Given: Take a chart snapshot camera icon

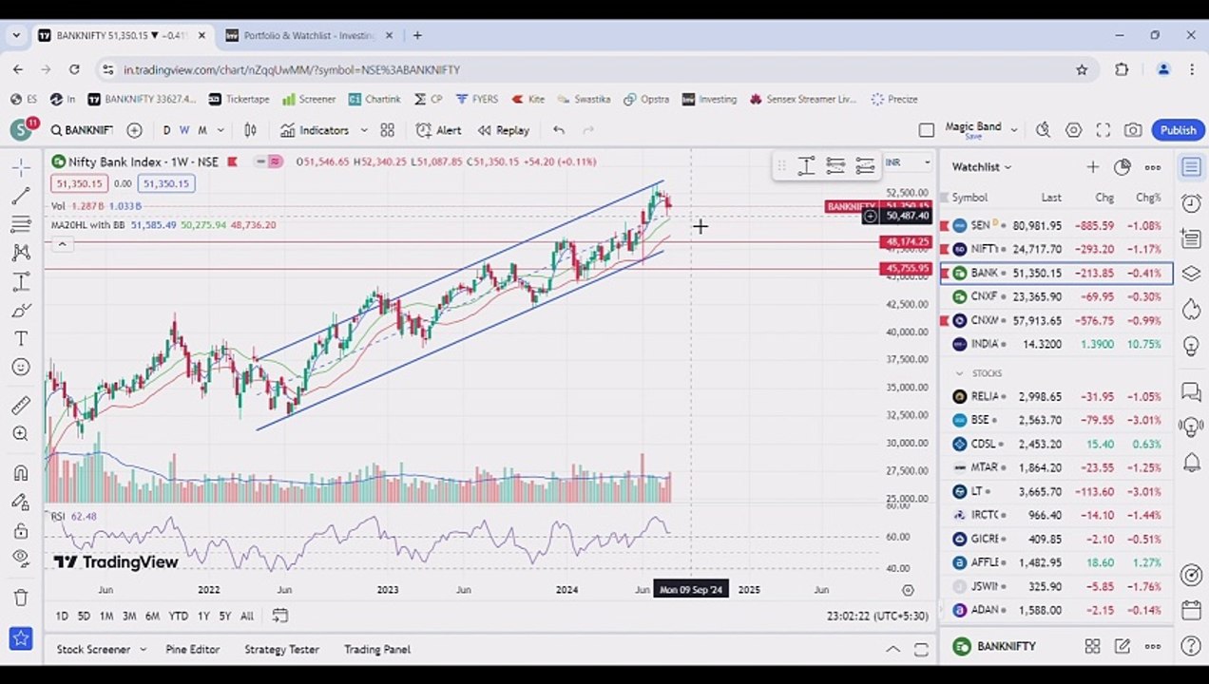Looking at the screenshot, I should 1133,130.
